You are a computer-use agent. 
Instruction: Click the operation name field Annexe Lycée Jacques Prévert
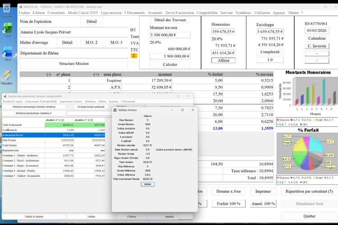coord(74,32)
